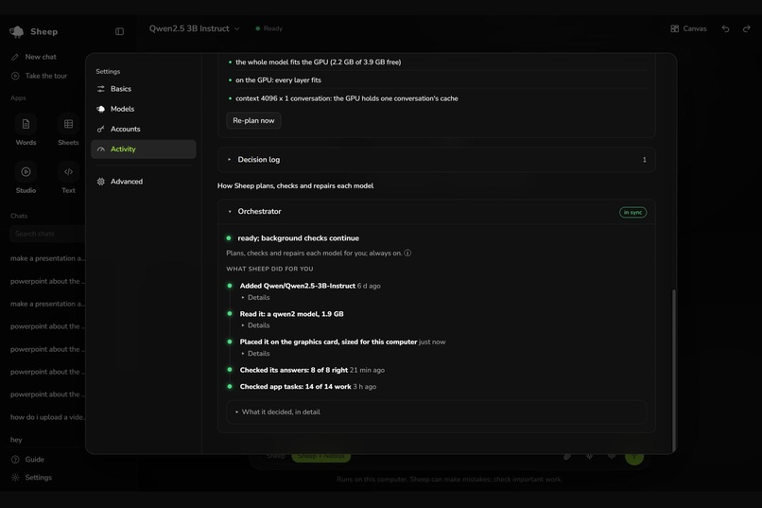The width and height of the screenshot is (762, 508).
Task: Click 'Checked its answers: 8 of 8 right'
Action: pos(293,370)
